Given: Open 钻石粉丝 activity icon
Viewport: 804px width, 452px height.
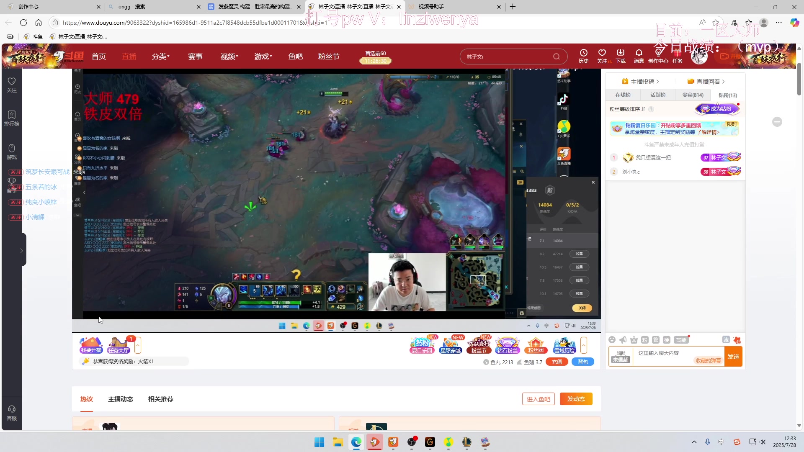Looking at the screenshot, I should pos(508,345).
